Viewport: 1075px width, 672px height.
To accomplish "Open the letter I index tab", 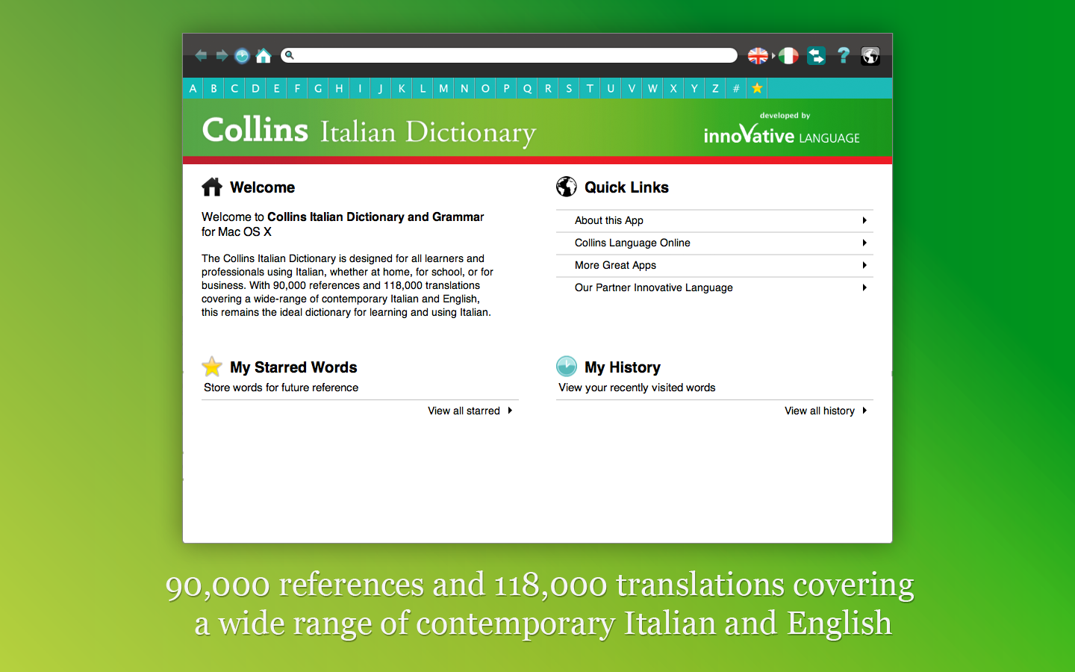I will point(360,88).
